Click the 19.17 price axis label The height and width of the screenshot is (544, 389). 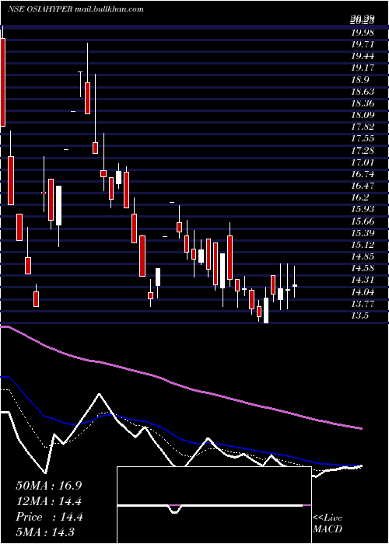pos(363,68)
